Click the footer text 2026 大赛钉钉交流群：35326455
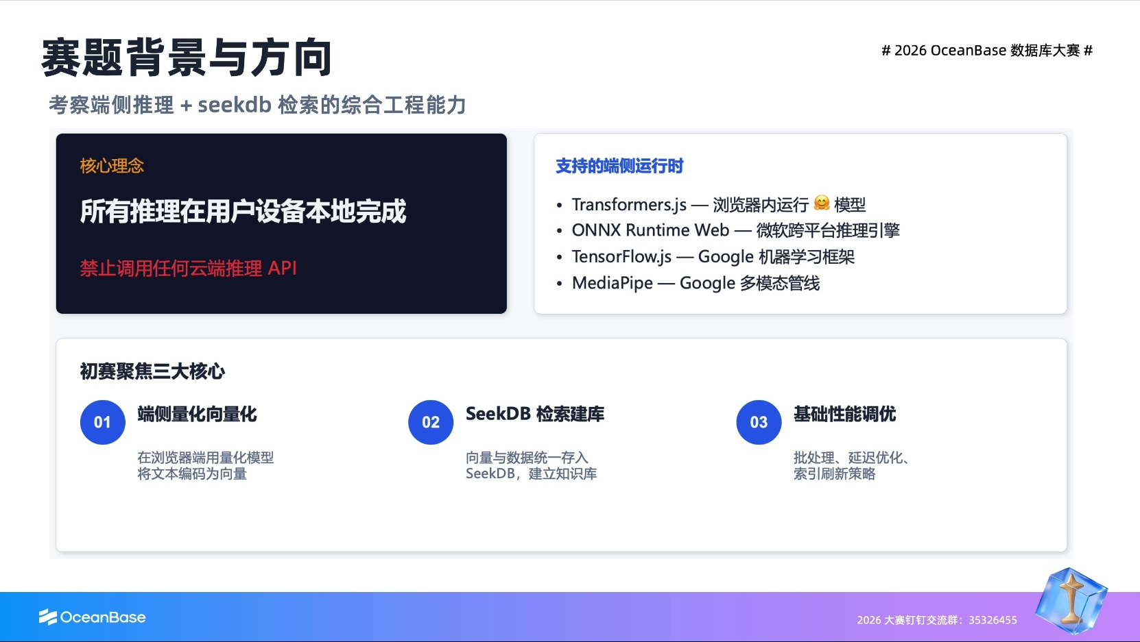The image size is (1140, 642). (937, 620)
